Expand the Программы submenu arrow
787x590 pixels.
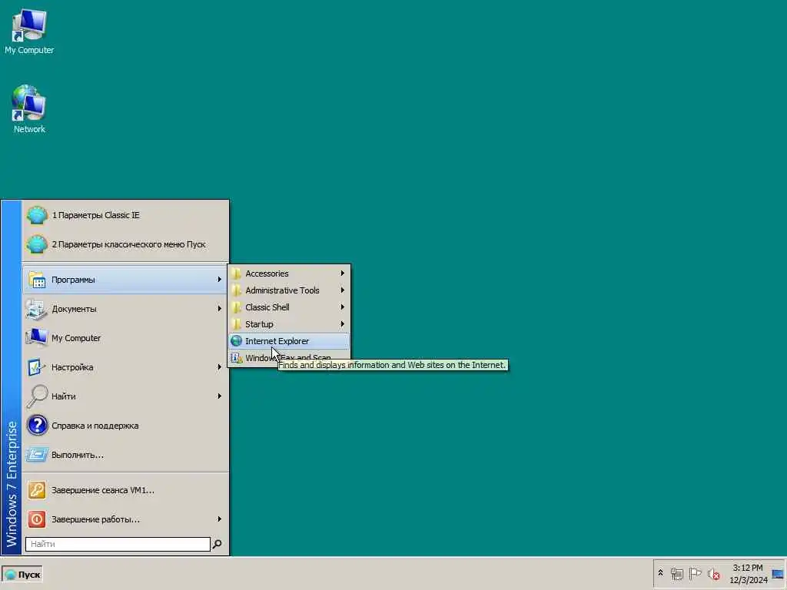pyautogui.click(x=219, y=280)
